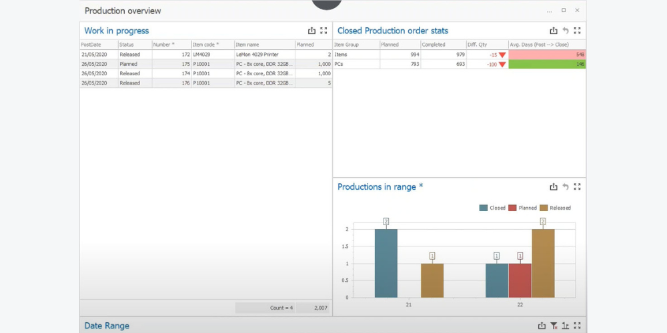Export the Productions in range chart
The height and width of the screenshot is (333, 667).
coord(554,186)
